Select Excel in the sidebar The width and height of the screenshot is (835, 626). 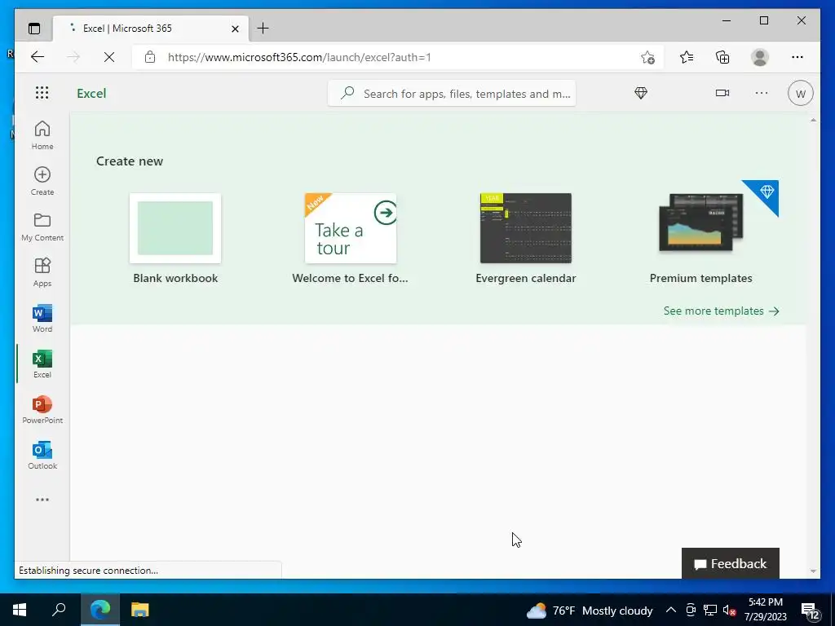tap(42, 364)
